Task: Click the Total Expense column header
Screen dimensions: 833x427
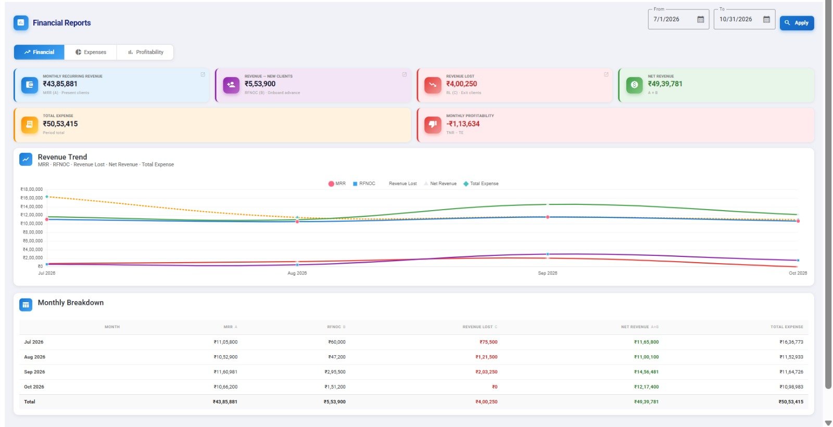Action: (x=787, y=327)
